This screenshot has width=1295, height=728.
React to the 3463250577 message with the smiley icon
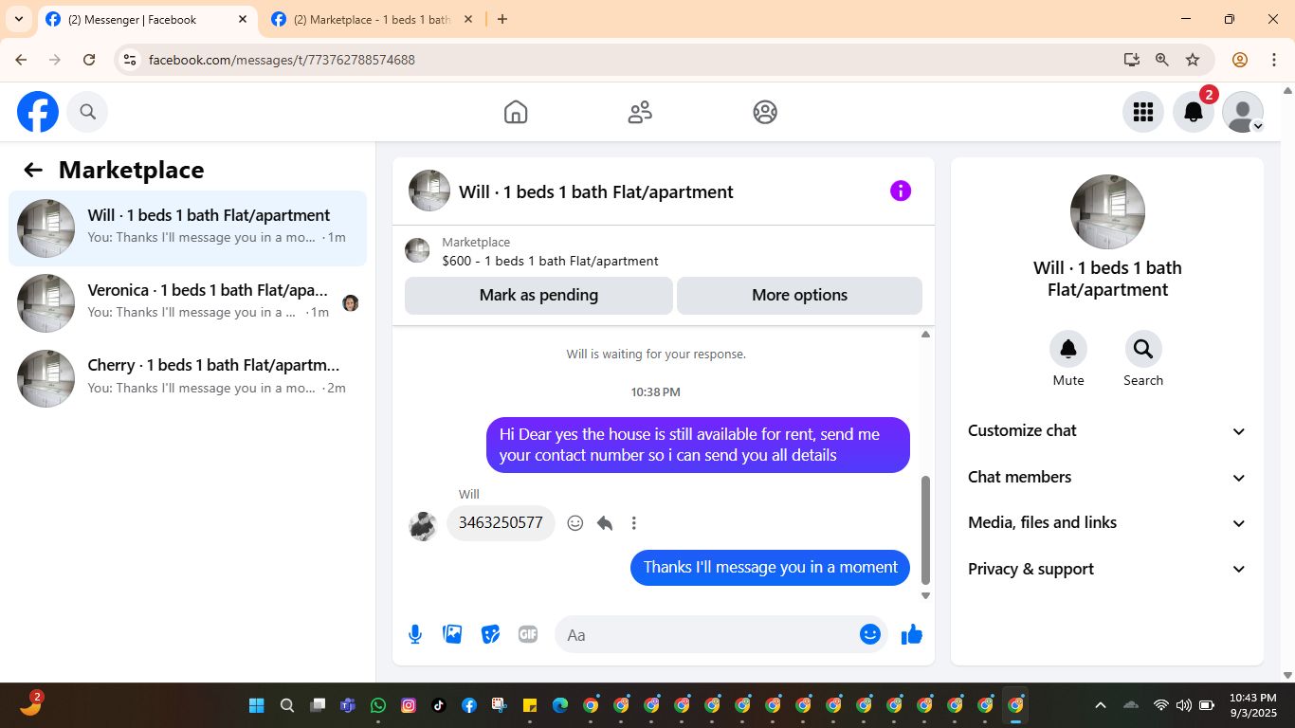575,522
